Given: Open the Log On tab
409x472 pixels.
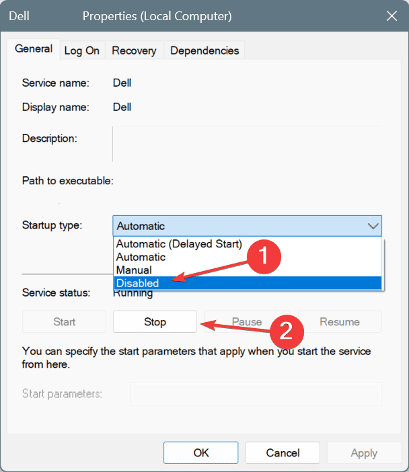Looking at the screenshot, I should coord(82,50).
